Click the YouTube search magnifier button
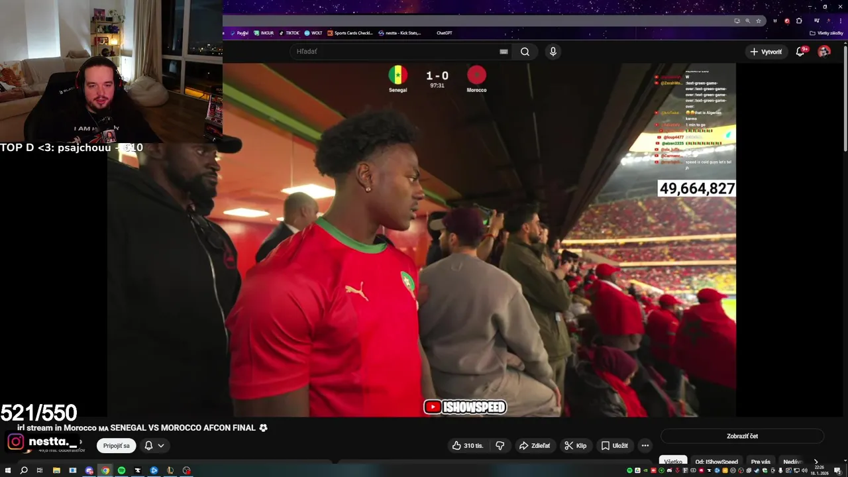The image size is (848, 477). 525,52
